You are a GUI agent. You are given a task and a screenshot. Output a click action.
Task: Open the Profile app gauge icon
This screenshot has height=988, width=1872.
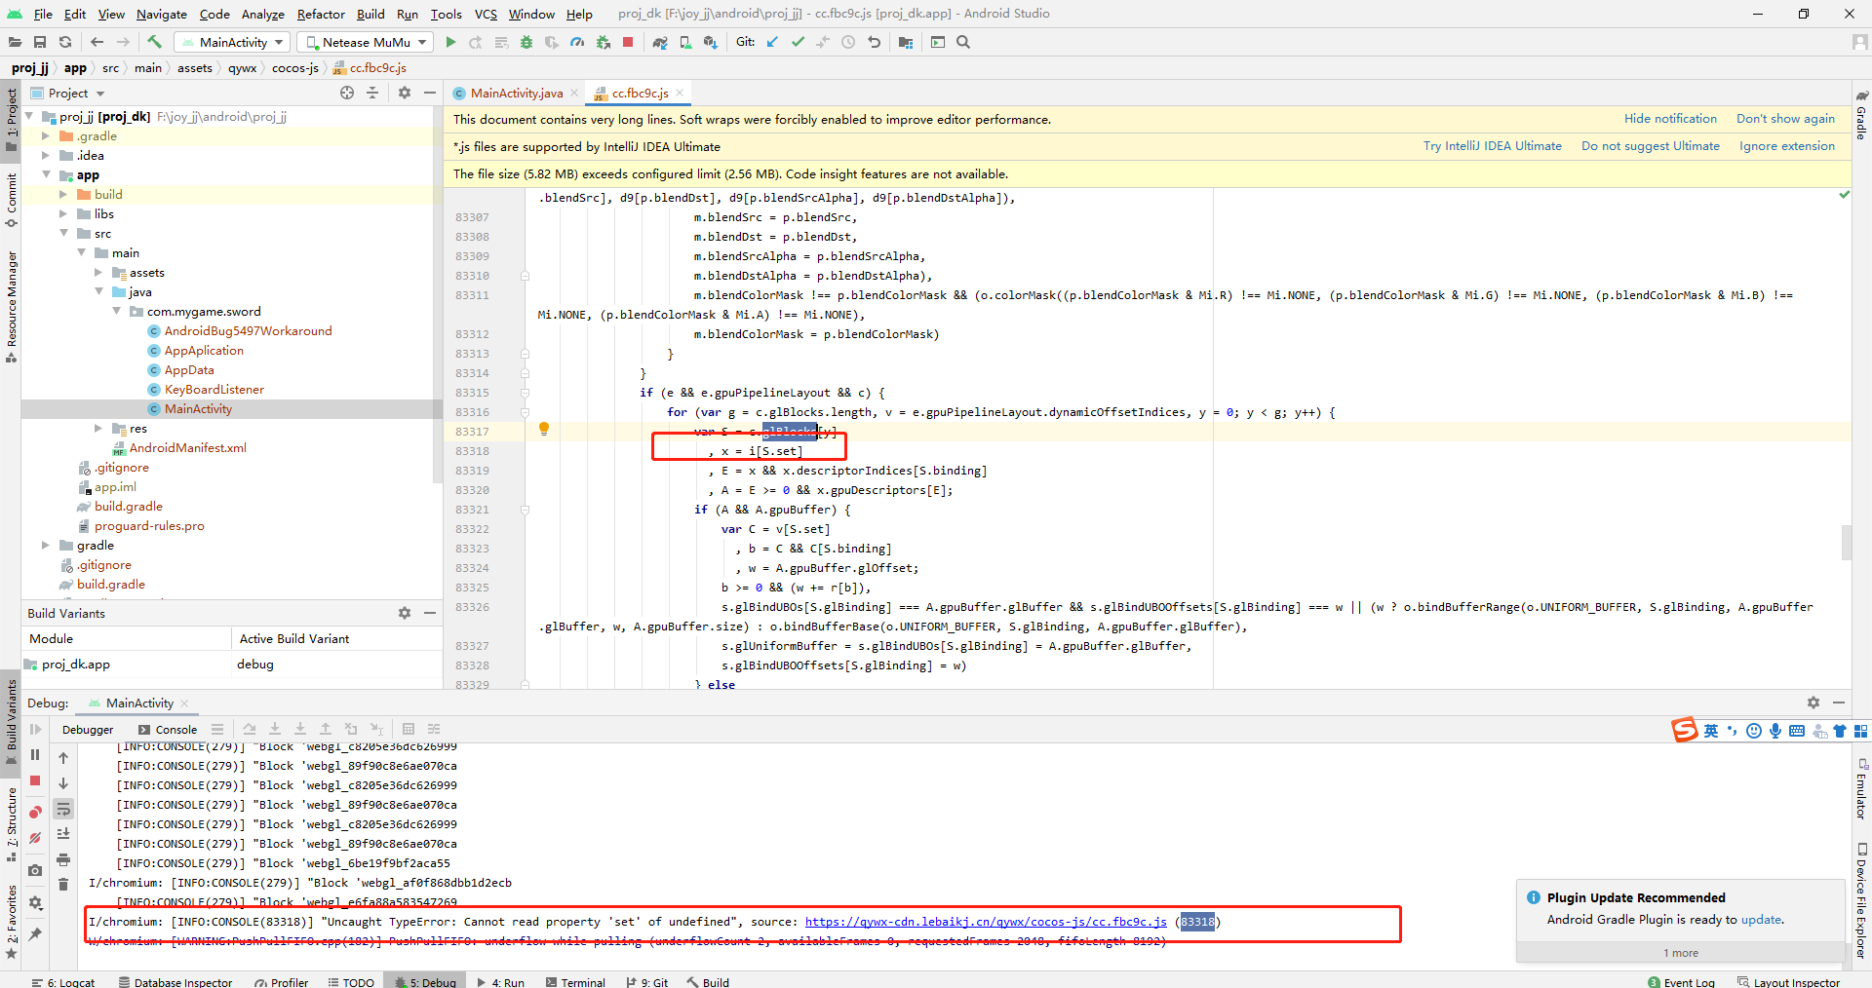[577, 42]
